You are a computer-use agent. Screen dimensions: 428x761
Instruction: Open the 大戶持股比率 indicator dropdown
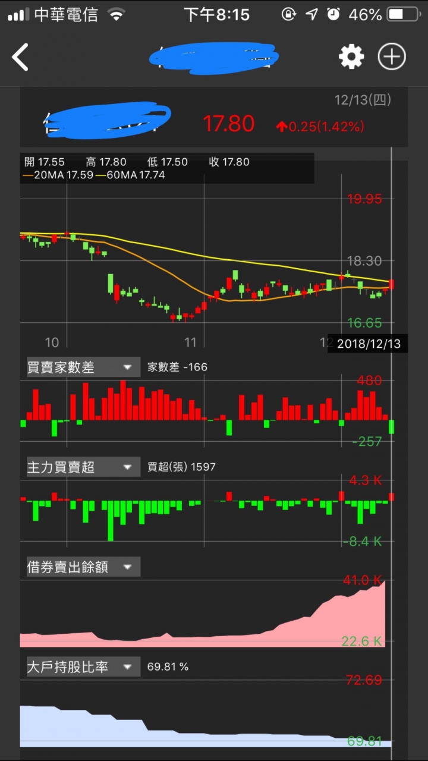tap(83, 666)
